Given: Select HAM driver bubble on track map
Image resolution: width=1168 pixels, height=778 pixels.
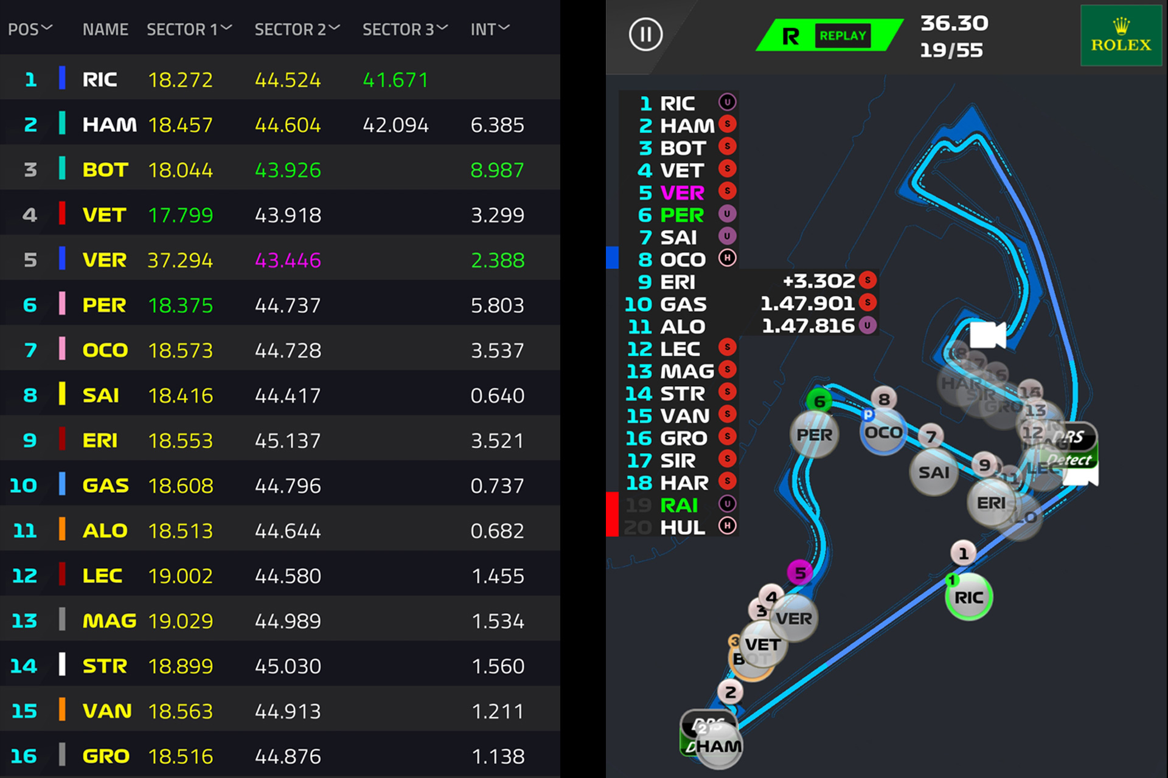Looking at the screenshot, I should (719, 746).
